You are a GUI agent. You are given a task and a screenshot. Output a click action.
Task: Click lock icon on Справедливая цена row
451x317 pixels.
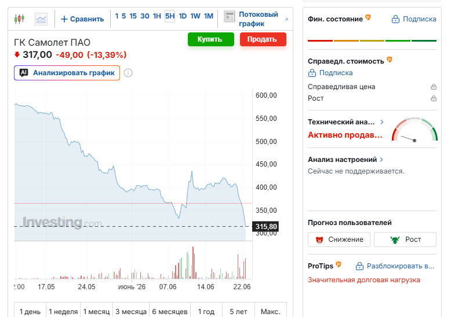[434, 87]
